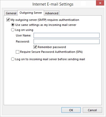Screen dimensions: 106x117
Task: Click the Password label text
Action: point(23,41)
